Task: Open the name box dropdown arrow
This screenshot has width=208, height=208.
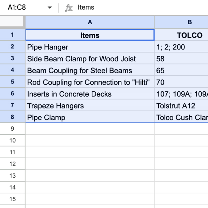Action: [x=50, y=8]
